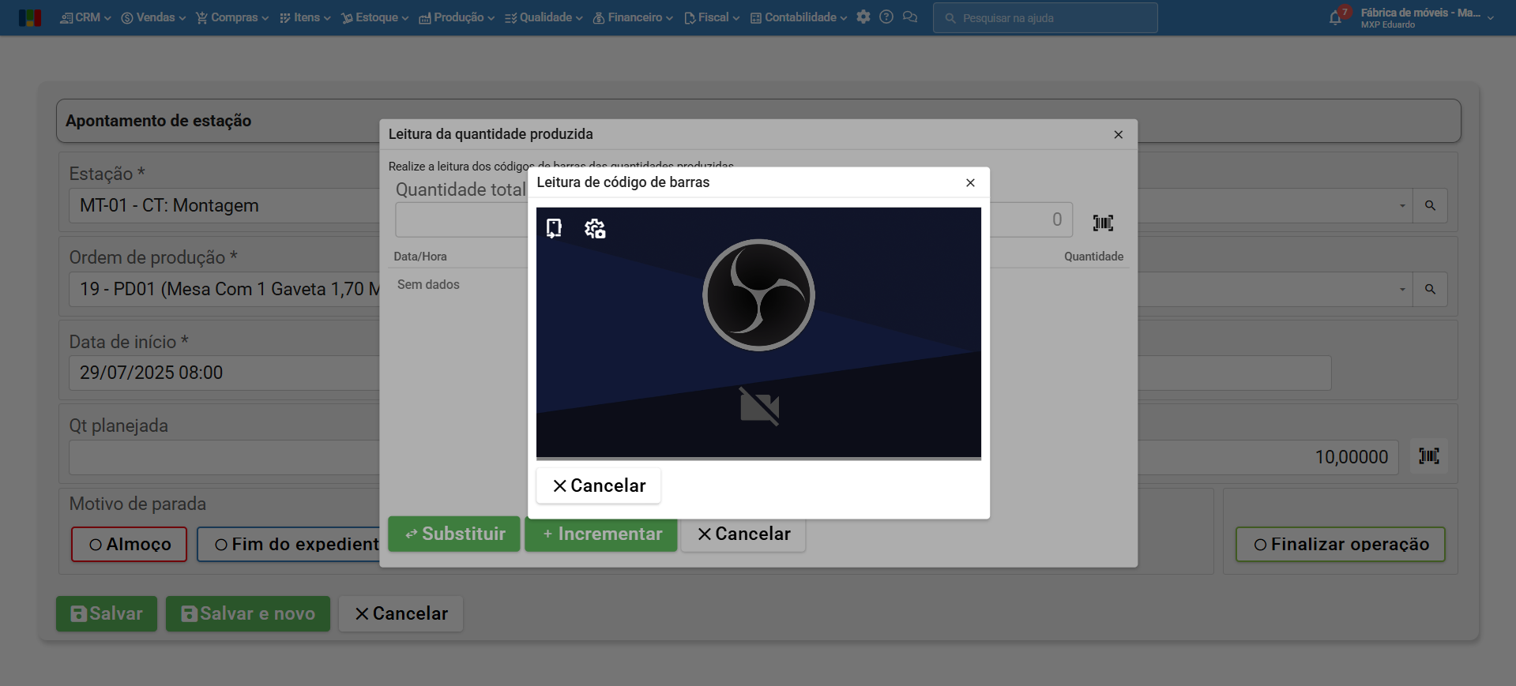Select Fim do expediente stop reason
The image size is (1516, 686).
tap(289, 545)
